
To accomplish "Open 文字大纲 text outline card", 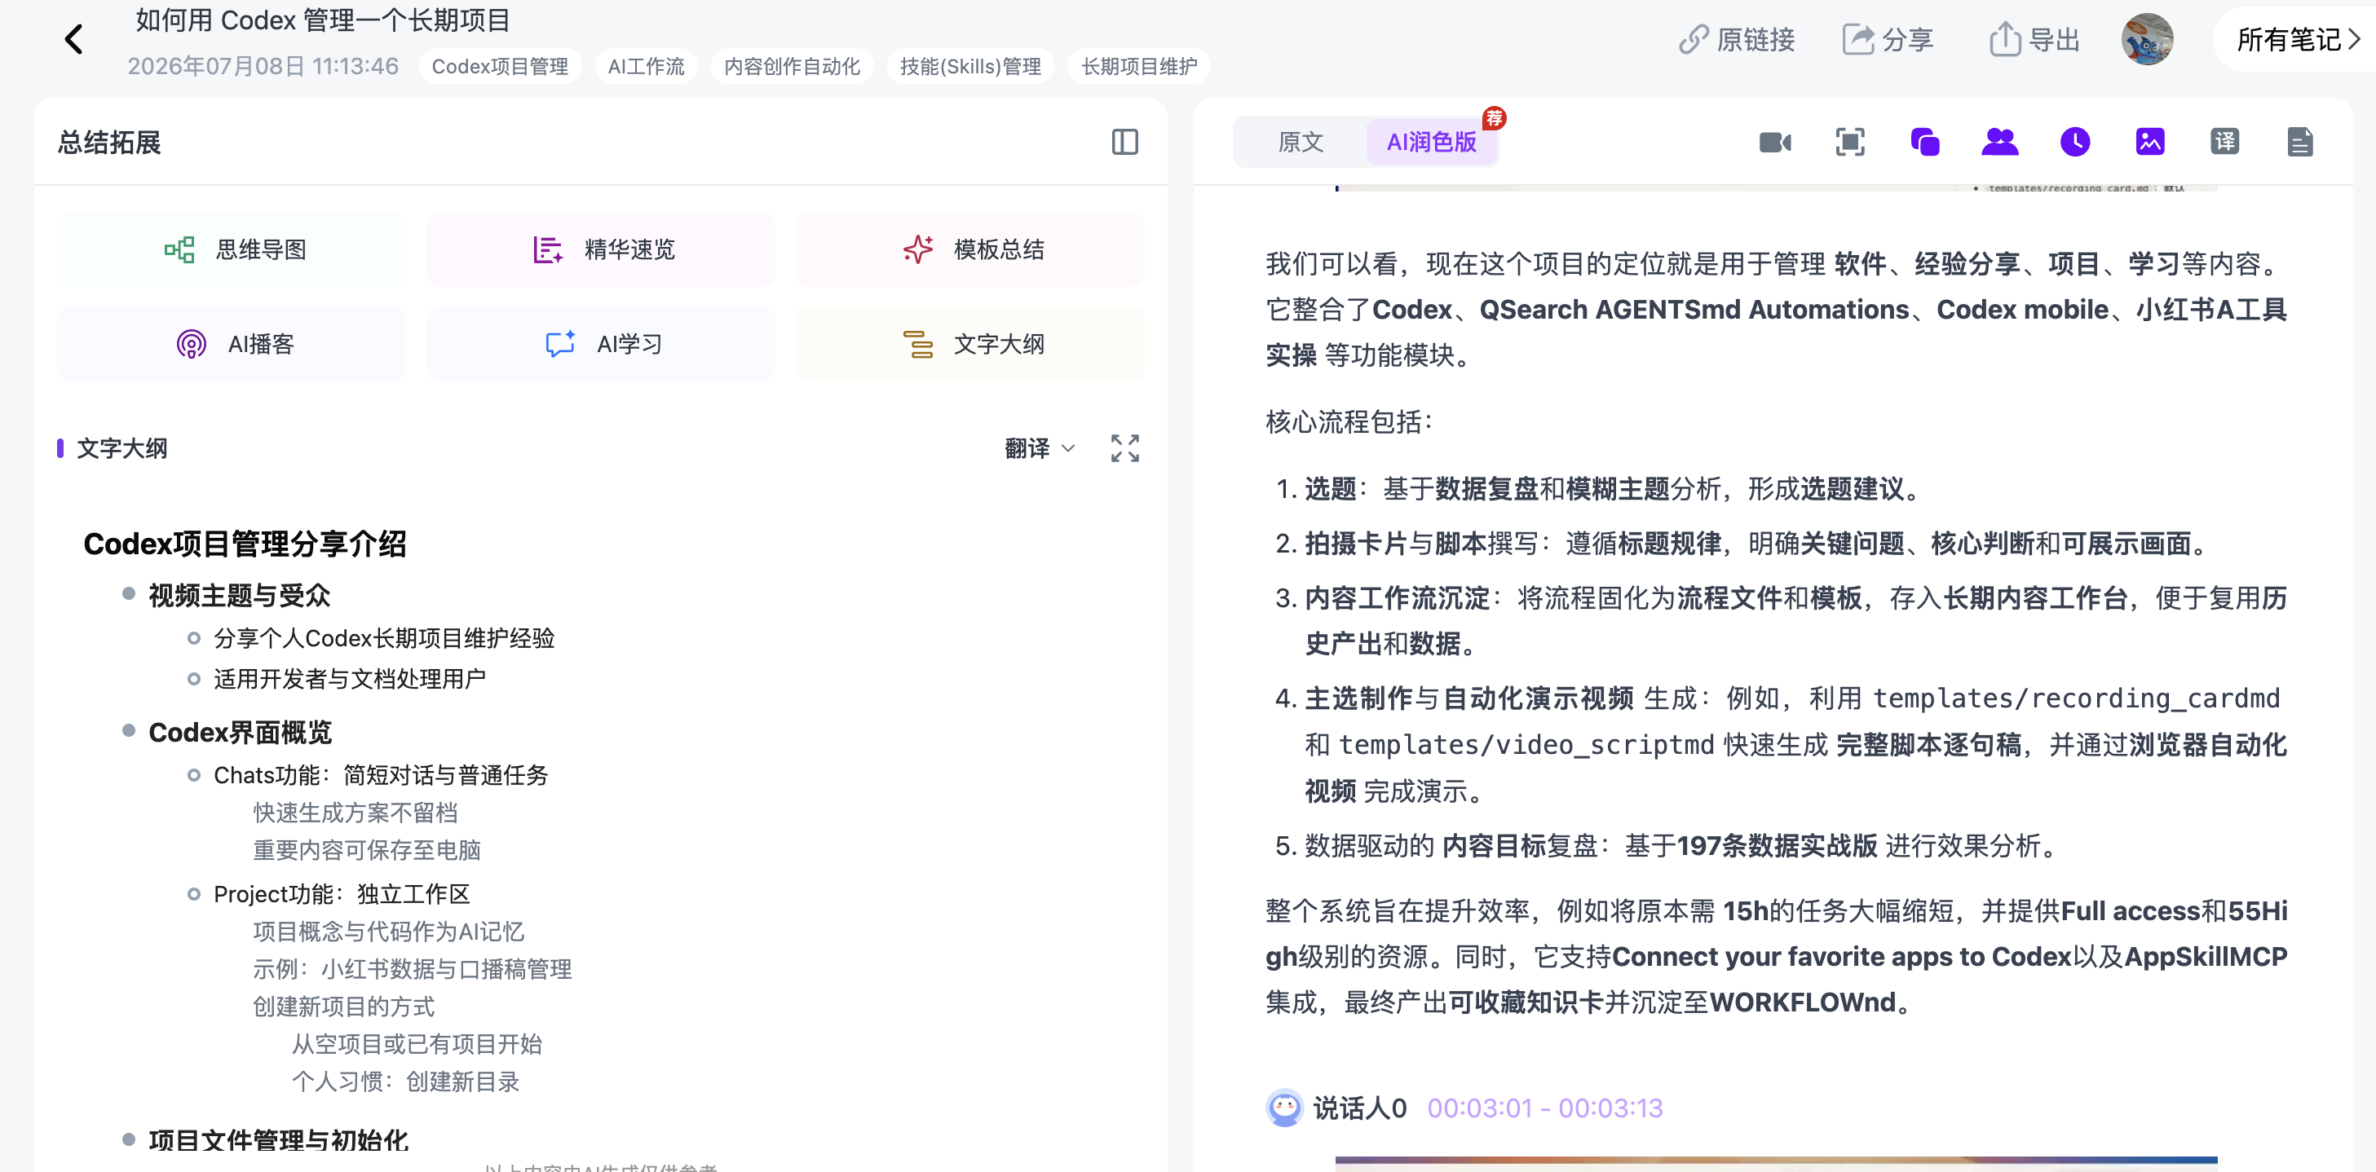I will click(969, 344).
